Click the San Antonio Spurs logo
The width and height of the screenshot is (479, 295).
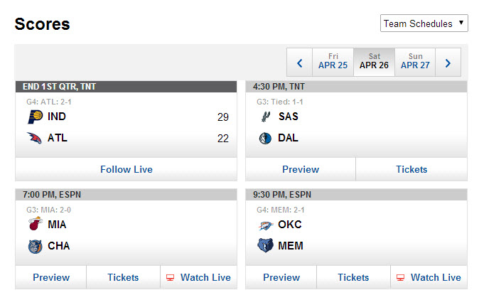[x=265, y=117]
